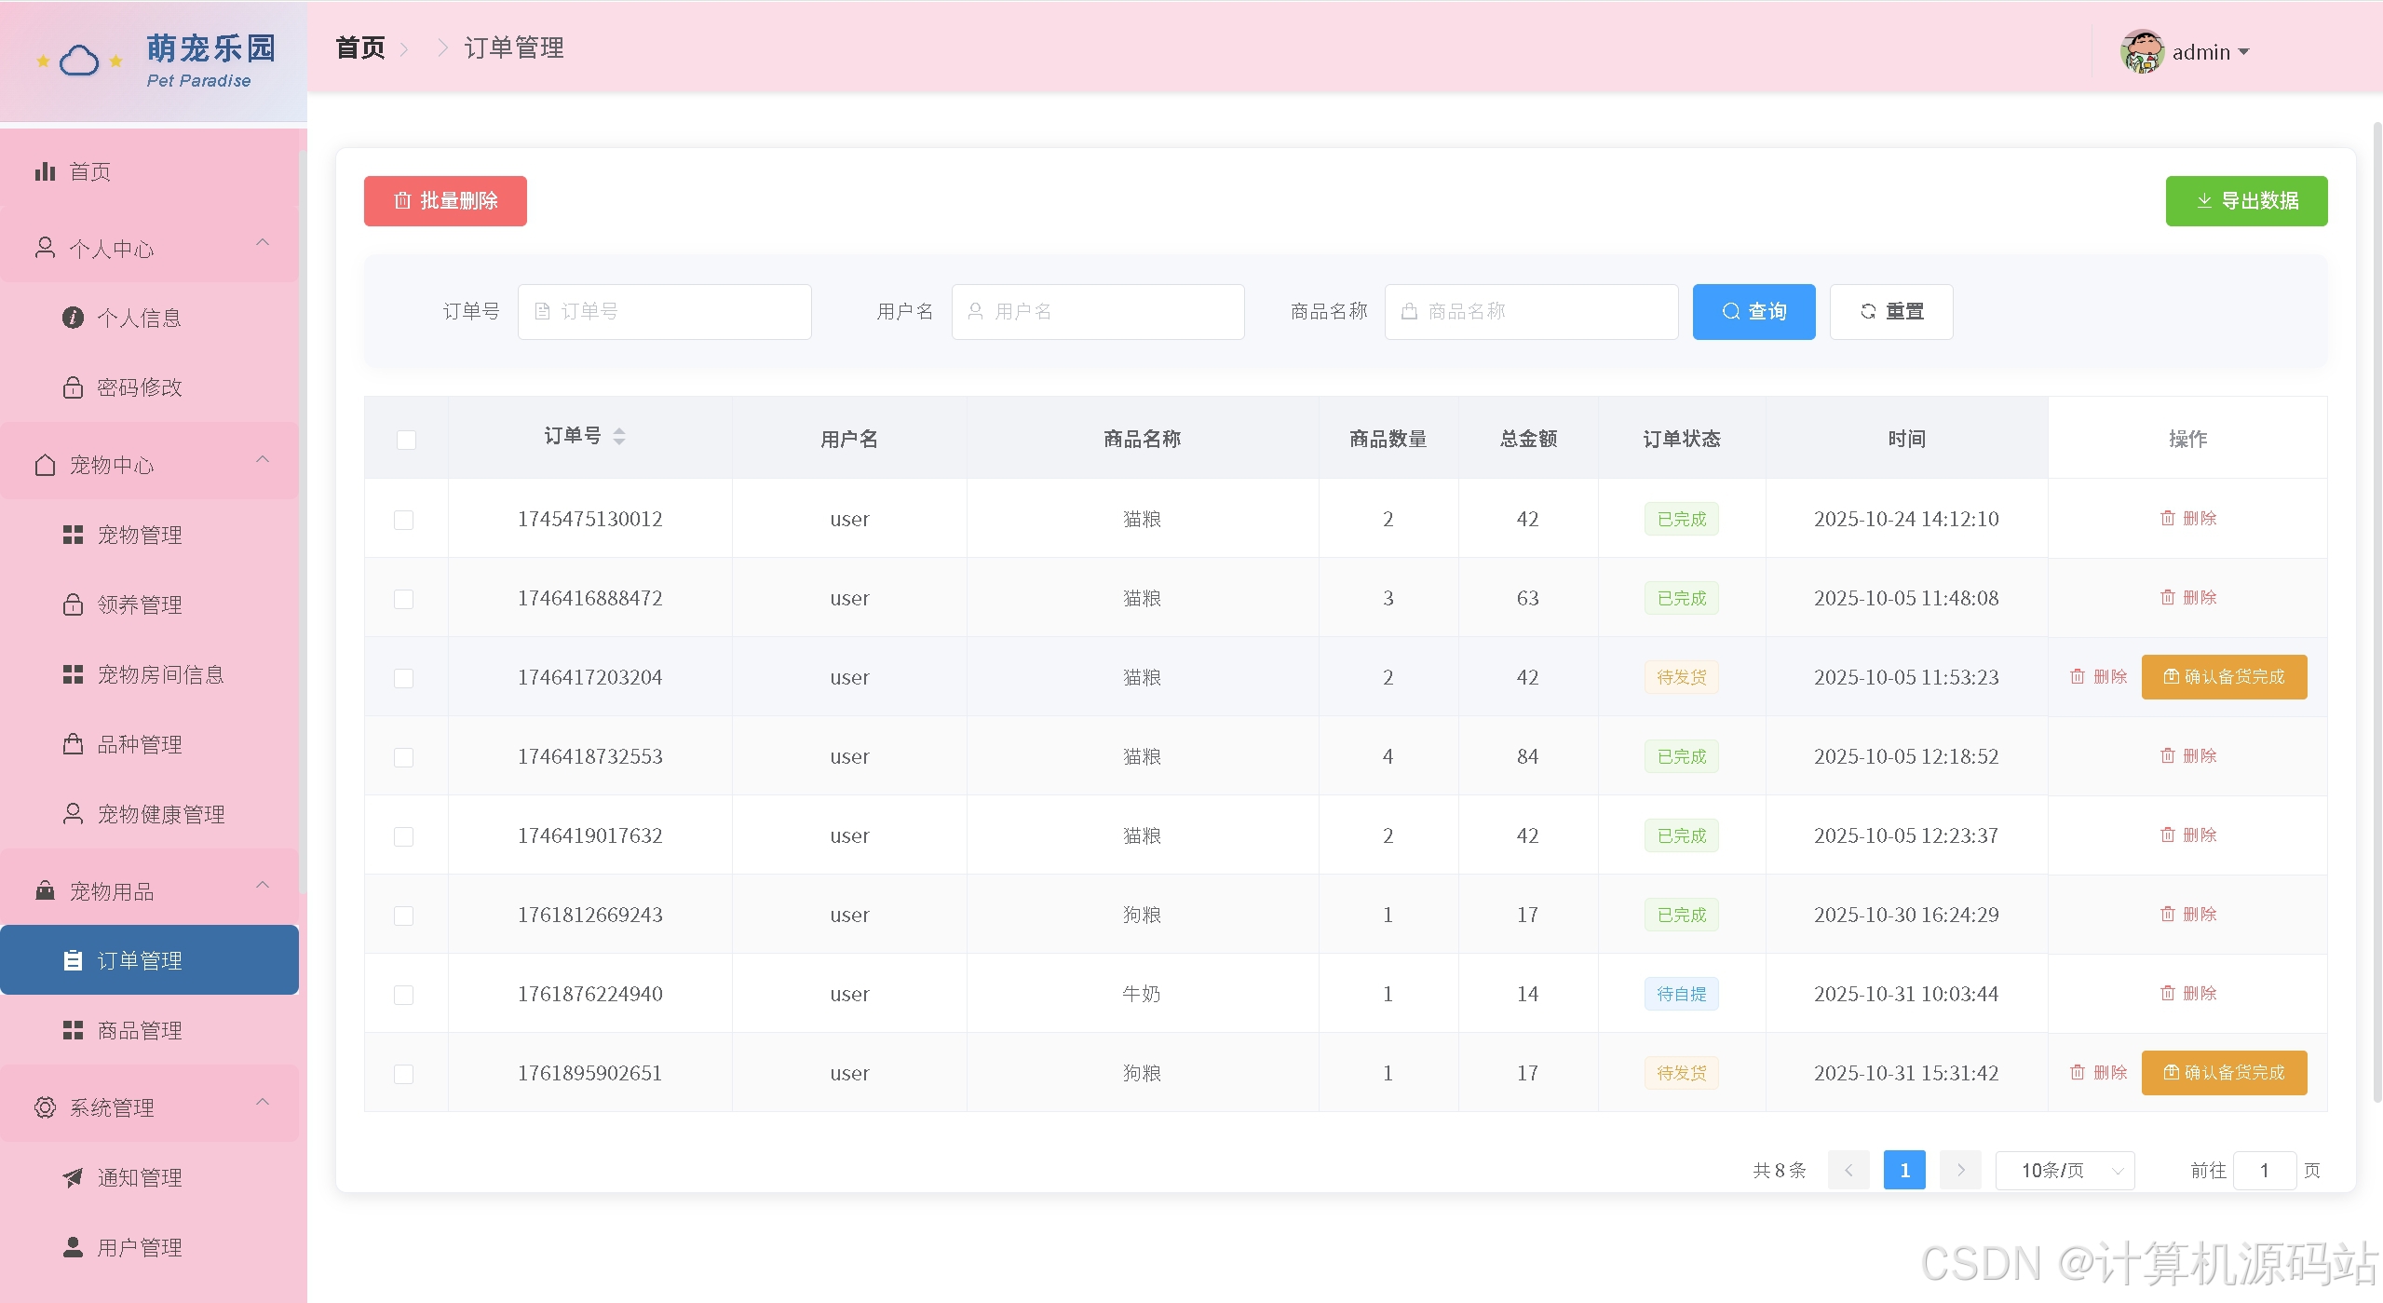Click the grid icon beside 宠物管理
This screenshot has width=2383, height=1303.
pos(73,535)
